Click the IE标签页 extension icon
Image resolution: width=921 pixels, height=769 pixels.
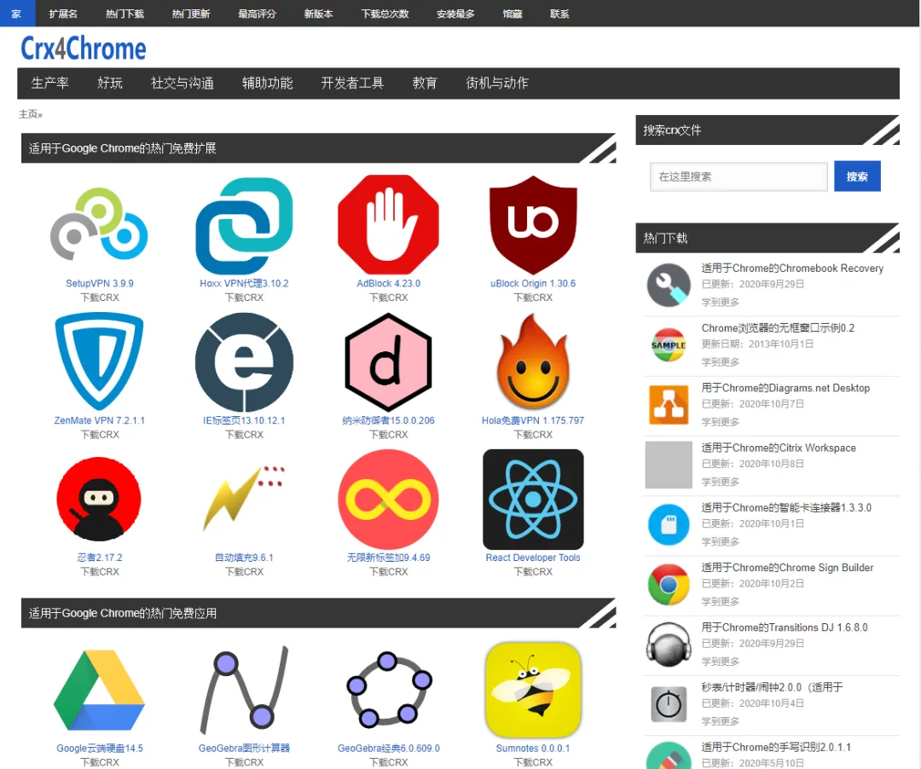pos(244,362)
